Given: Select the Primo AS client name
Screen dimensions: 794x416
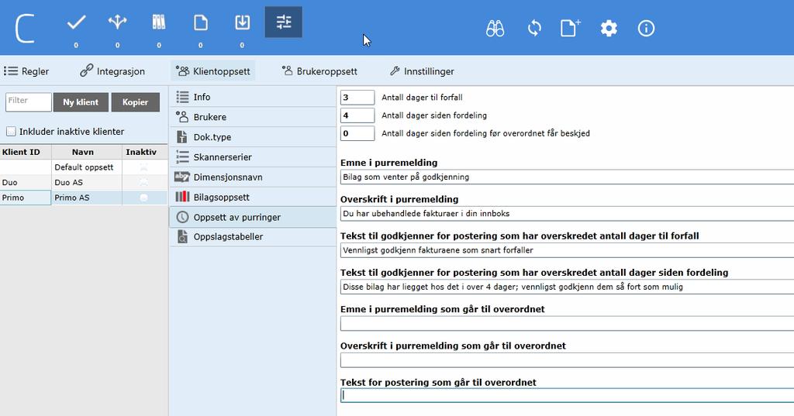Looking at the screenshot, I should coord(72,198).
